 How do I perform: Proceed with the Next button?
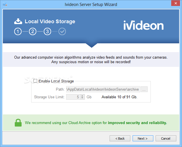pos(143,139)
